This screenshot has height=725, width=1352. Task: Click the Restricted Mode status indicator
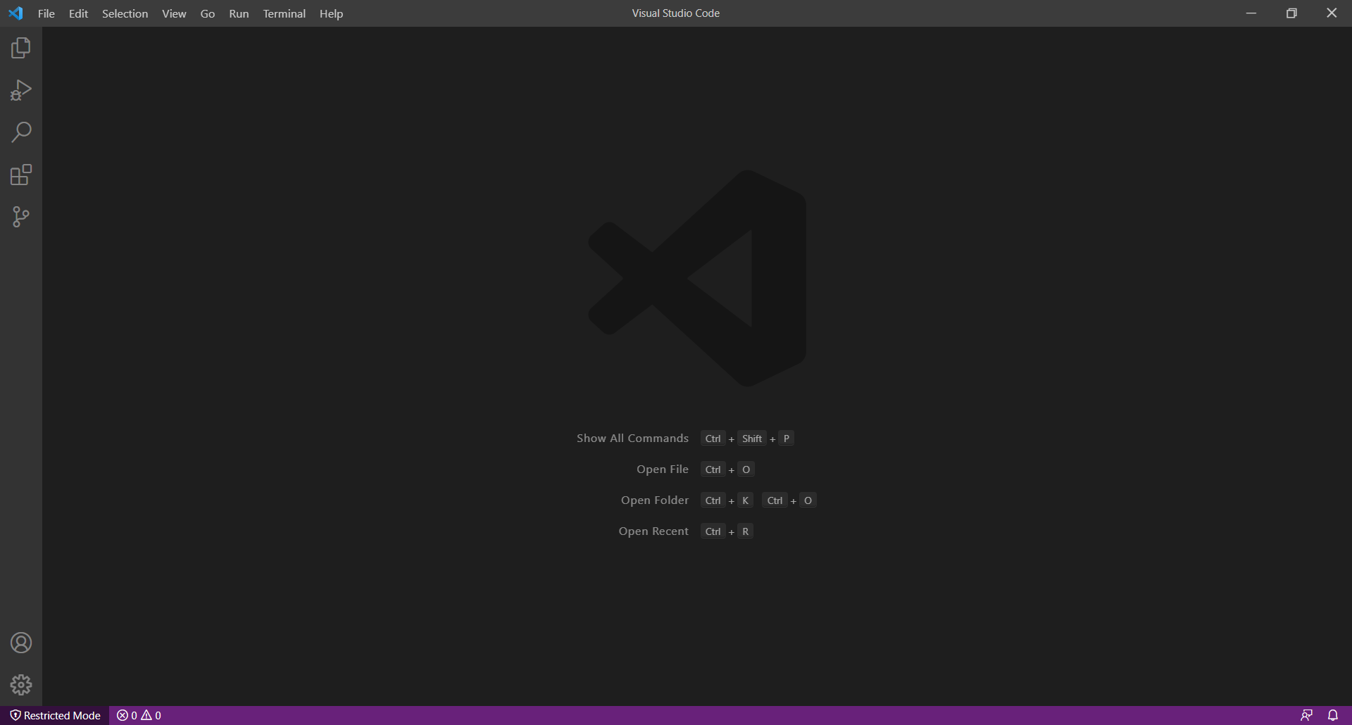[x=55, y=715]
